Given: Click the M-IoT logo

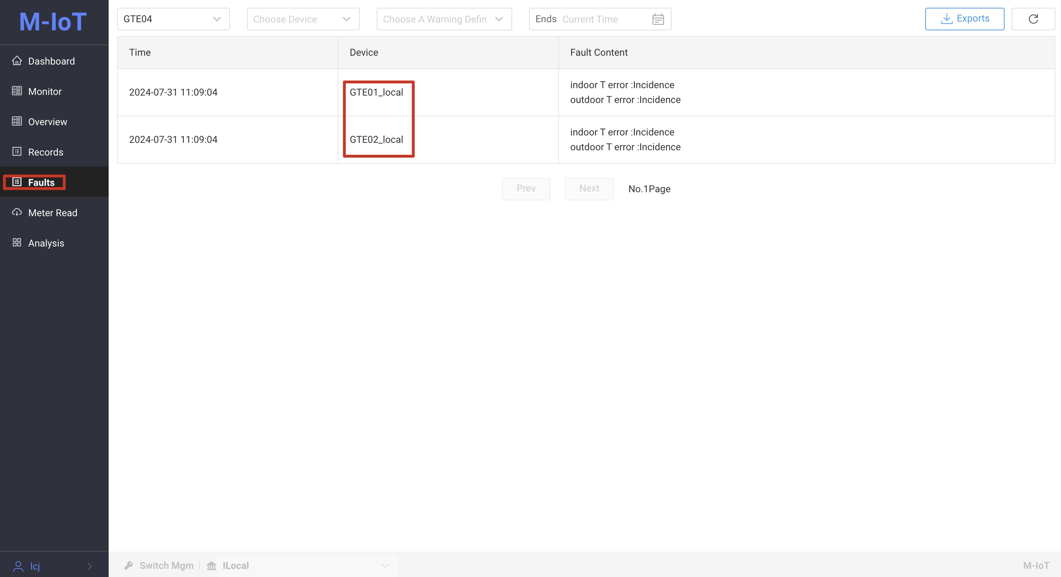Looking at the screenshot, I should [53, 22].
